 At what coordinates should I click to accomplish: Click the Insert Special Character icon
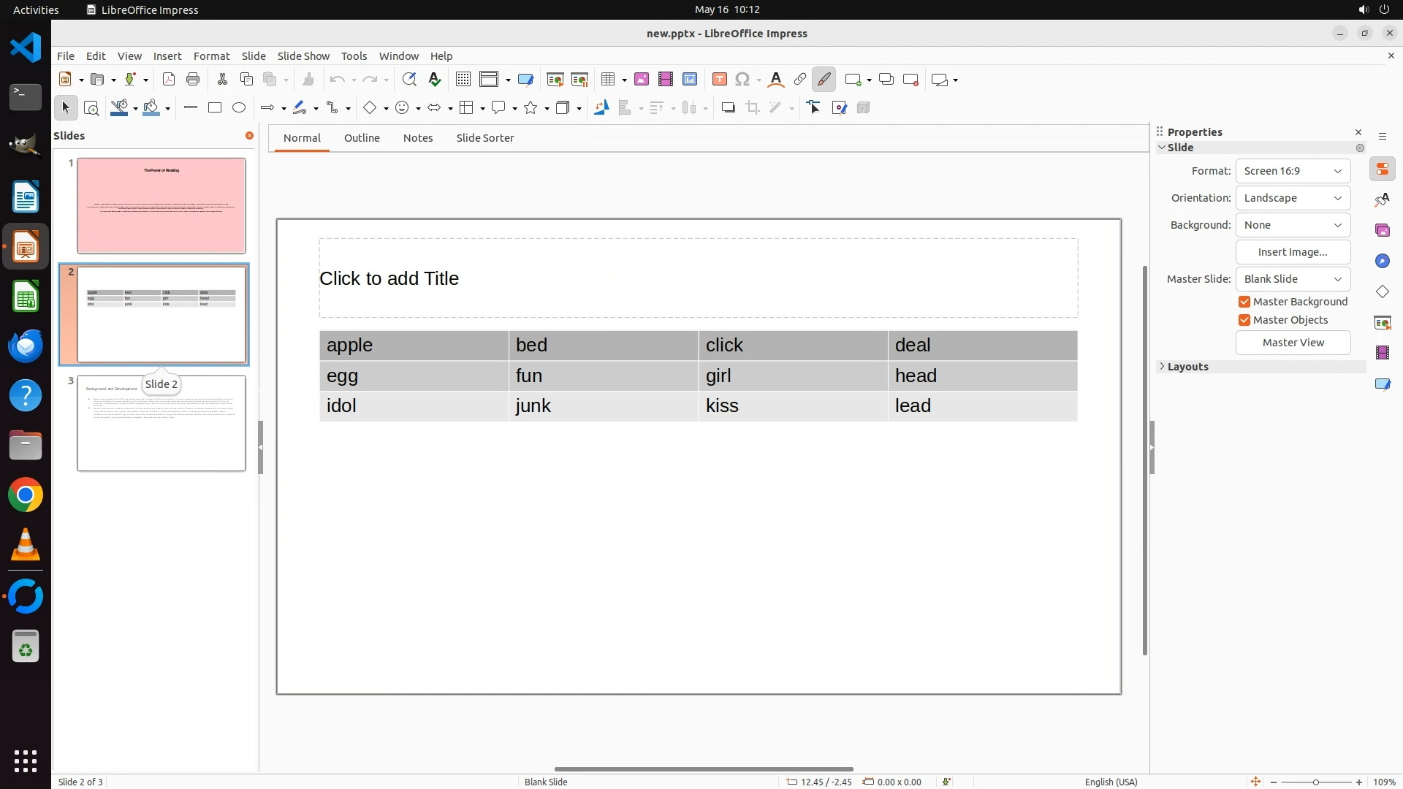coord(742,80)
